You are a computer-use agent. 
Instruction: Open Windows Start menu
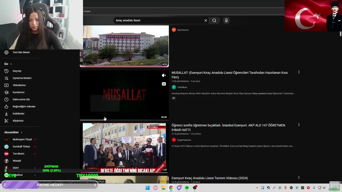[147, 188]
